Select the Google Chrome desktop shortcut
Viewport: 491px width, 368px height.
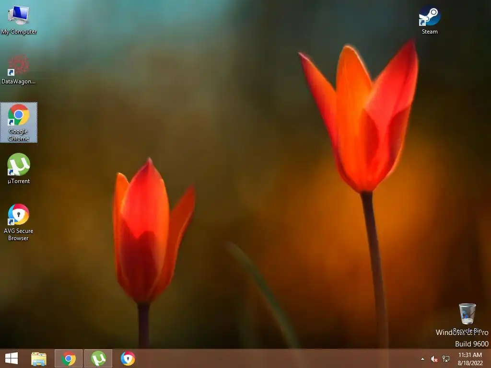19,122
